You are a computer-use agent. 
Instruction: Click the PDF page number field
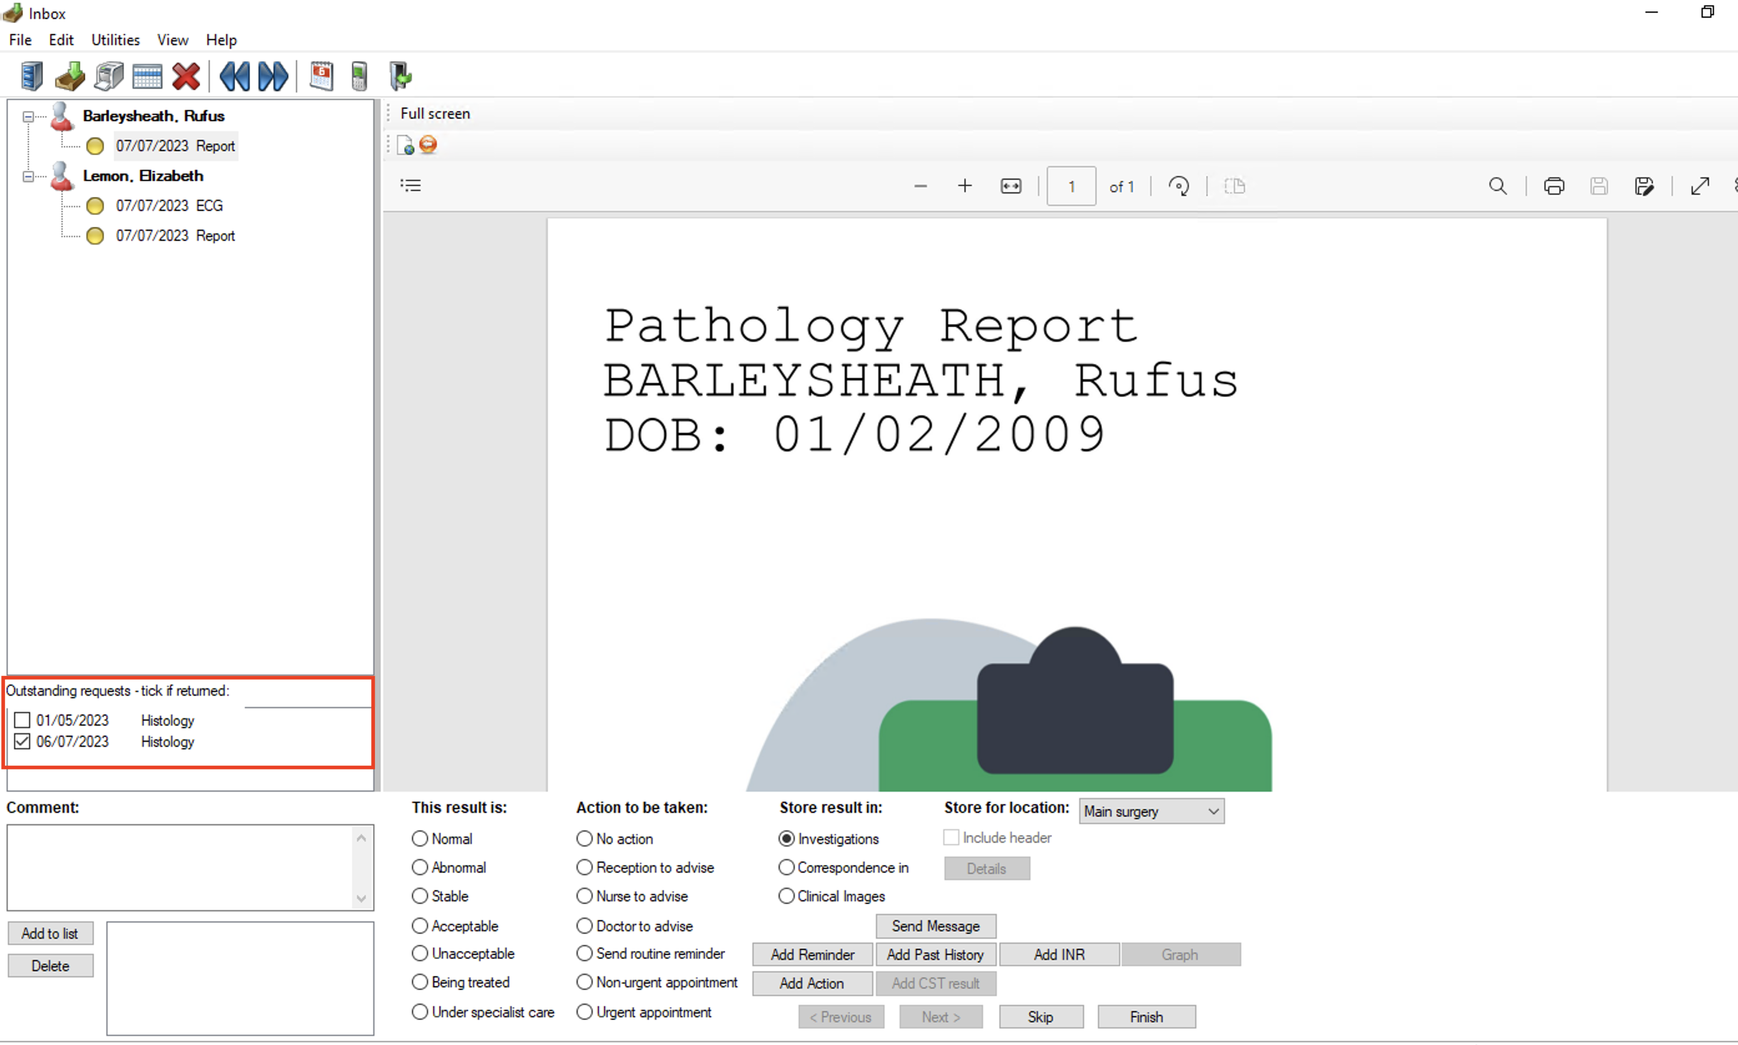pos(1071,186)
